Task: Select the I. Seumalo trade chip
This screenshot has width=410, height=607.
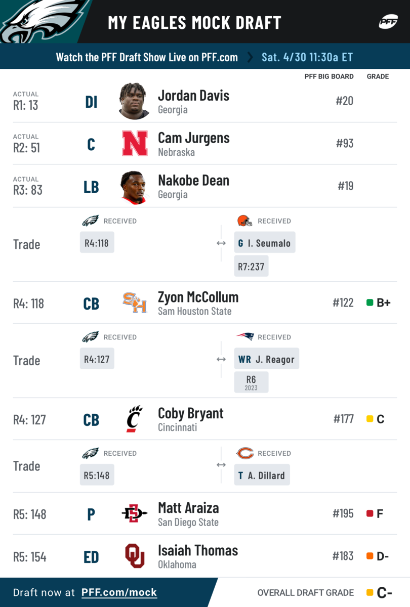Action: click(265, 242)
